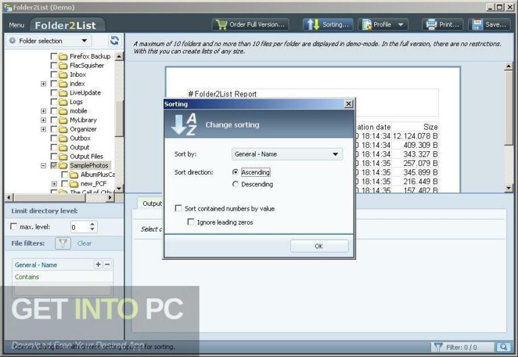Screen dimensions: 518x357
Task: Click the preview pane scroll down arrow
Action: point(509,188)
